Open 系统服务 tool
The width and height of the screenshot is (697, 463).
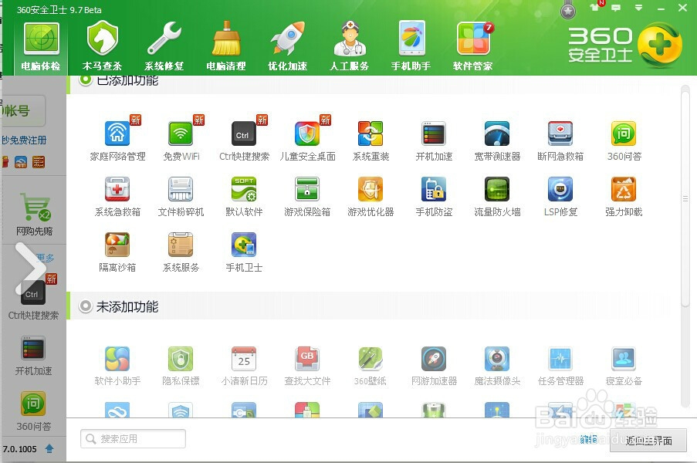click(x=181, y=252)
